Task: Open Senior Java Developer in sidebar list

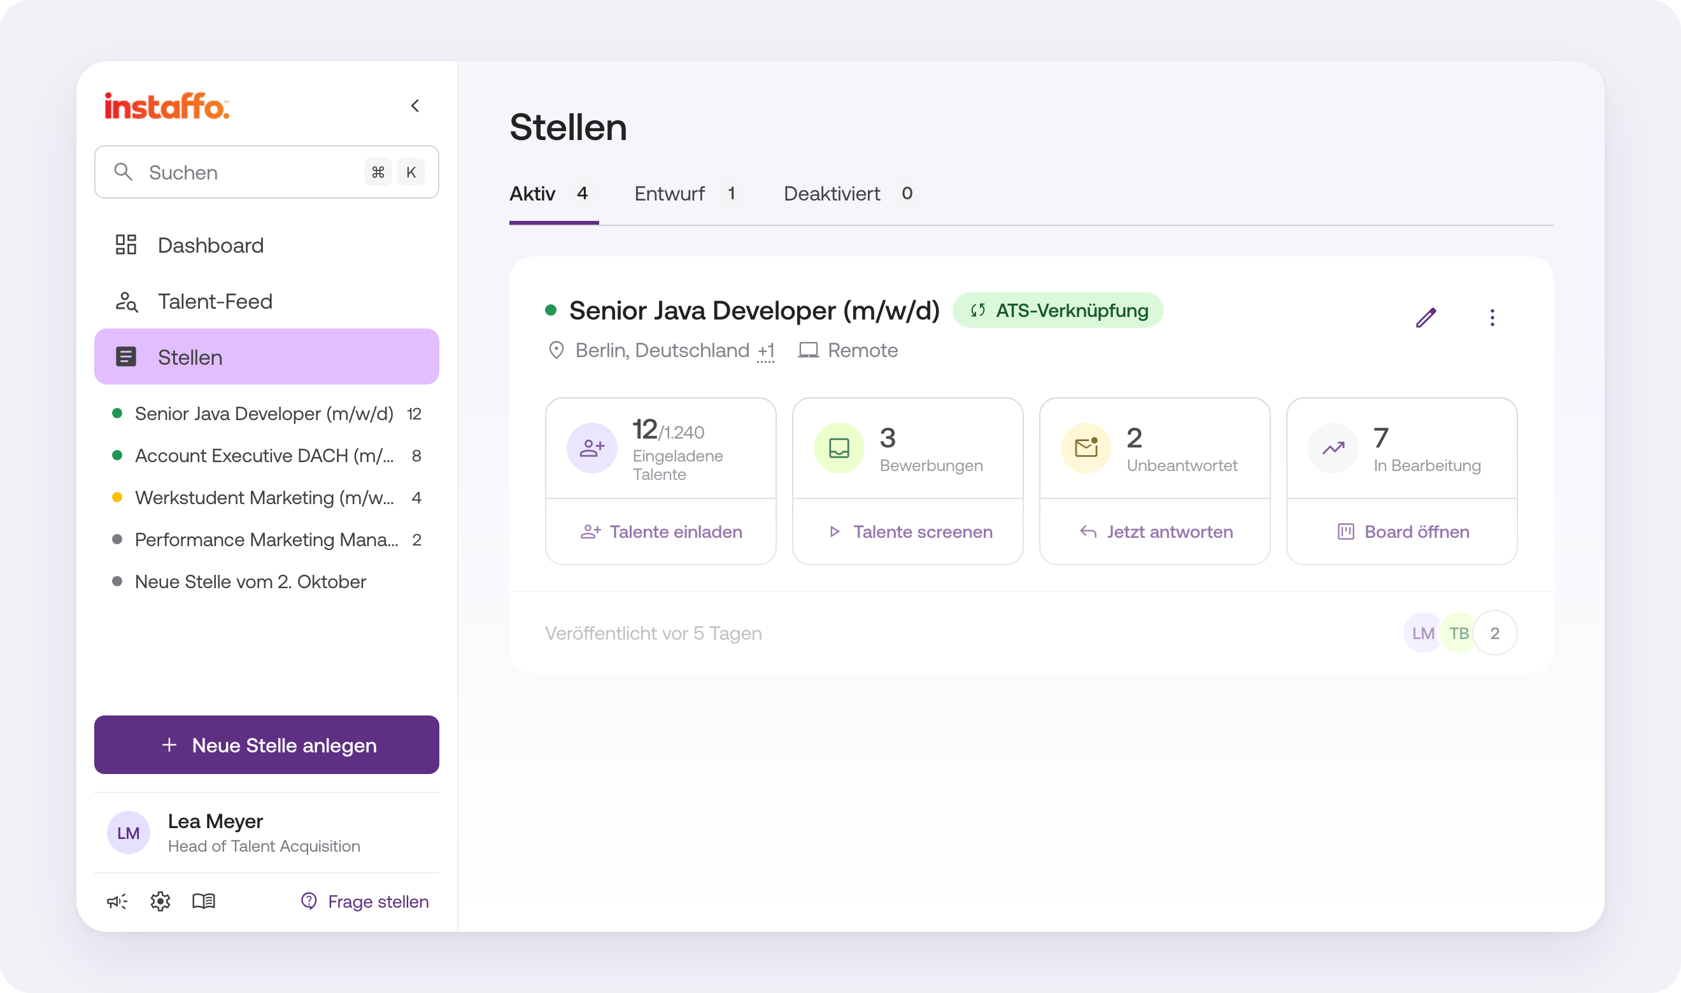Action: pyautogui.click(x=266, y=414)
